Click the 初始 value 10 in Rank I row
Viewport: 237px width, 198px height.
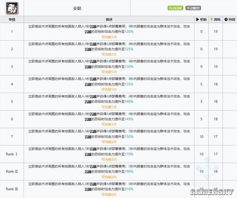[201, 154]
